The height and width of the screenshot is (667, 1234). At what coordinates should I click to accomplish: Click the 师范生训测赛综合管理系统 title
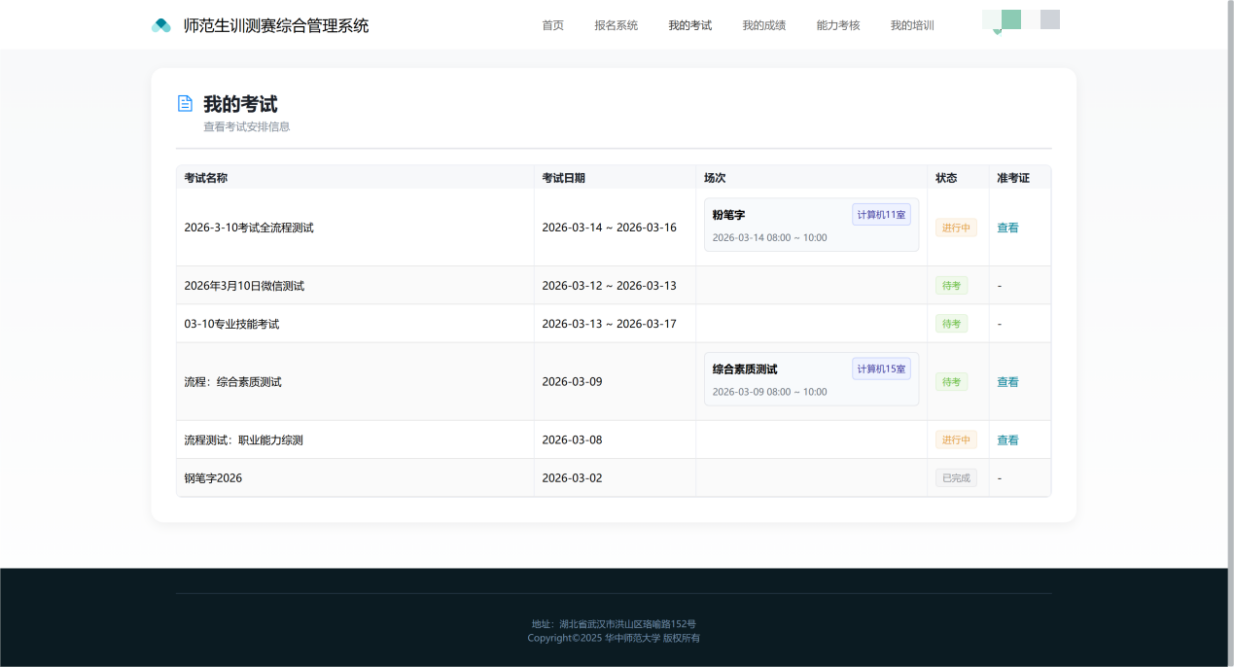[276, 25]
